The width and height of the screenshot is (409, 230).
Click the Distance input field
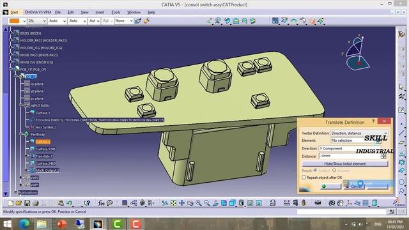350,156
